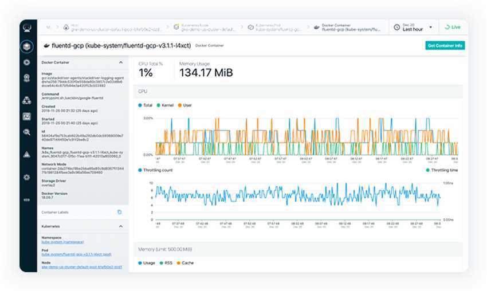Collapse the Kubernetes section
The width and height of the screenshot is (487, 291).
point(120,226)
